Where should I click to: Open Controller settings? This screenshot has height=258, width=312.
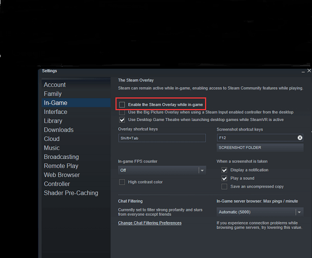(76, 184)
